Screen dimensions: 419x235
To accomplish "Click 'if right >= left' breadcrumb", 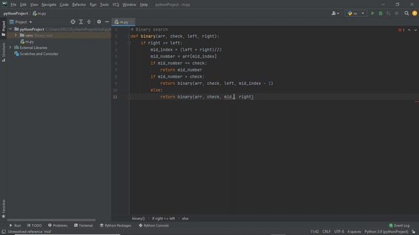I will click(x=163, y=218).
